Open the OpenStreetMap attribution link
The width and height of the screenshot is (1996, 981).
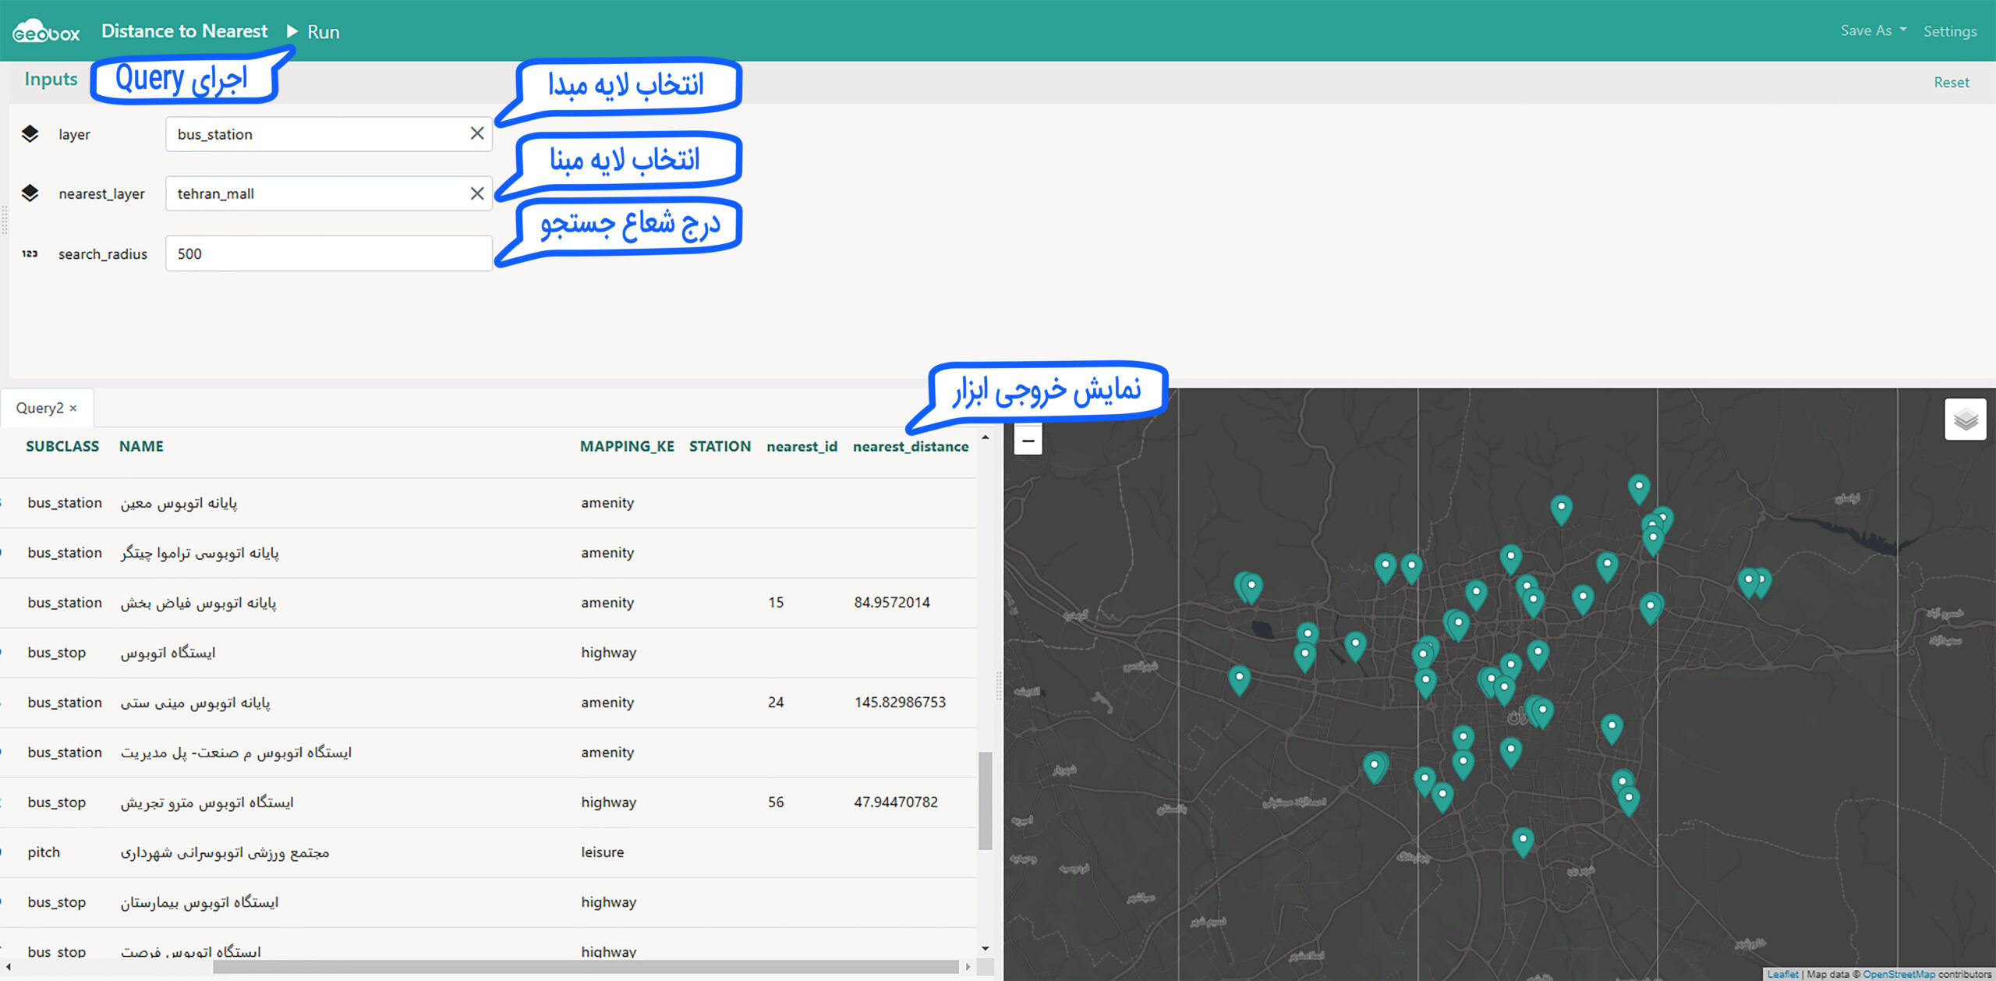(1898, 974)
